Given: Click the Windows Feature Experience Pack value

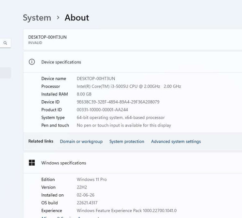Looking at the screenshot, I should [127, 211].
